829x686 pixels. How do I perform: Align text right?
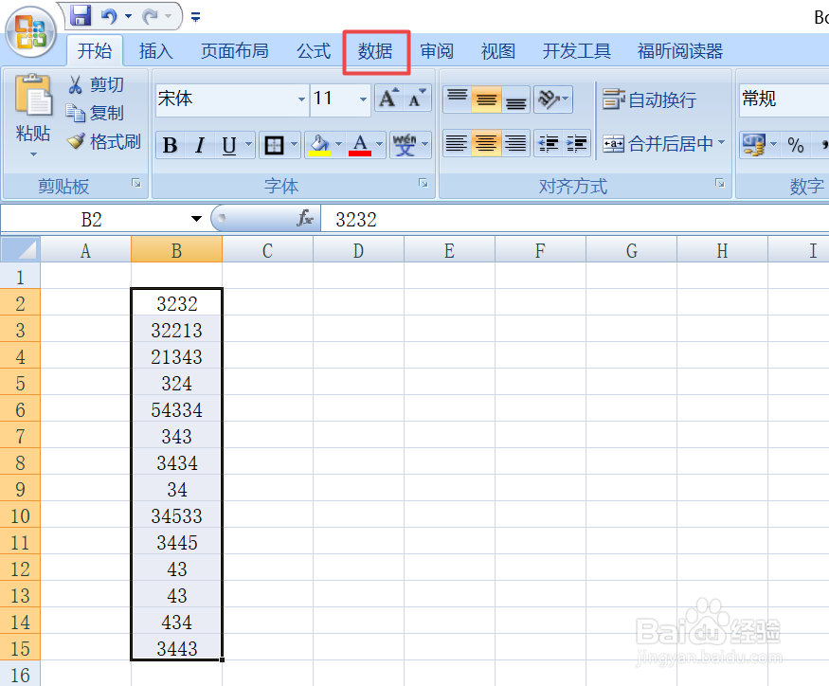(x=515, y=143)
